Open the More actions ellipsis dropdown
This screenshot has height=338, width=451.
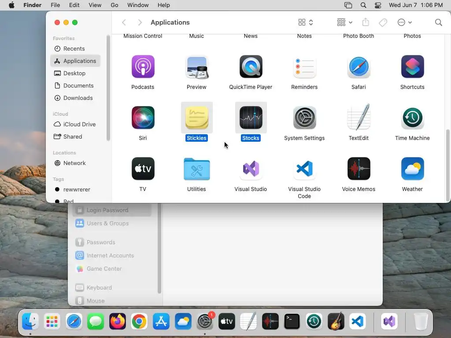point(405,22)
